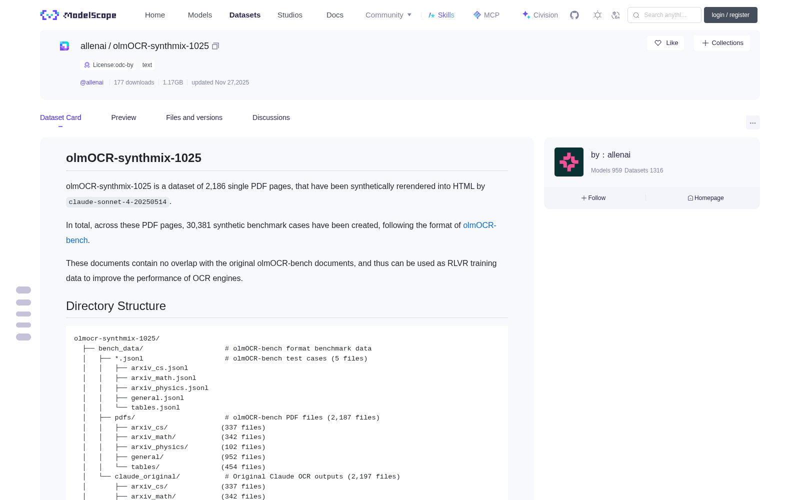Viewport: 800px width, 500px height.
Task: Open the Studios nav item
Action: click(x=290, y=15)
